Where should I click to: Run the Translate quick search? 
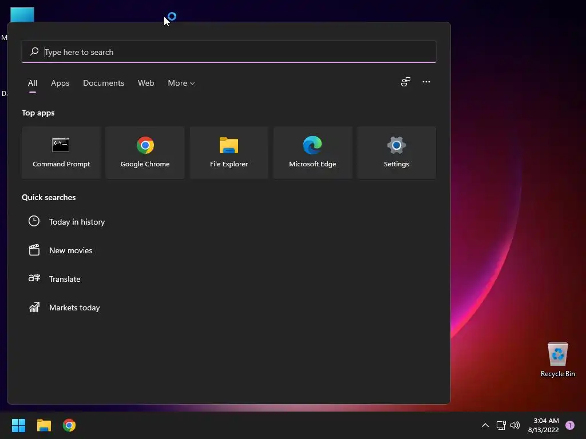click(x=65, y=279)
